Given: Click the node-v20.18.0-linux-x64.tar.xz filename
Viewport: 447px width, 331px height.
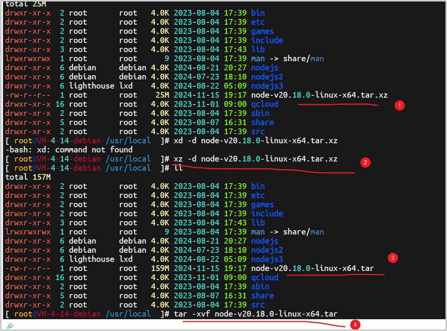Looking at the screenshot, I should click(x=319, y=95).
